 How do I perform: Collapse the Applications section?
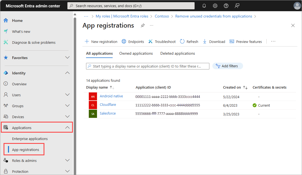(67, 127)
